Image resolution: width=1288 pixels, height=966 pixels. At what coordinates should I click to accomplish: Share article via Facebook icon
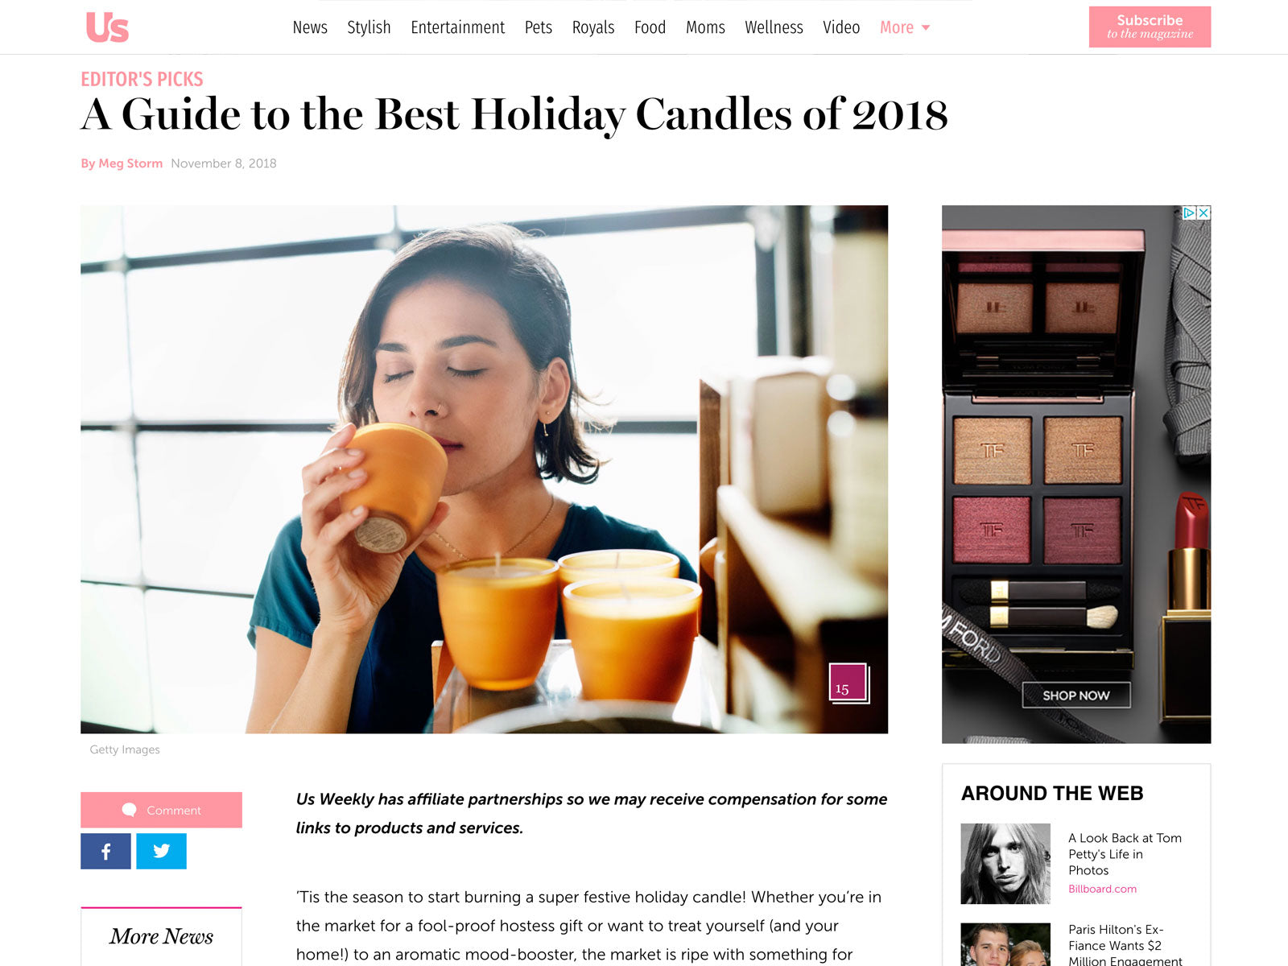[x=105, y=851]
